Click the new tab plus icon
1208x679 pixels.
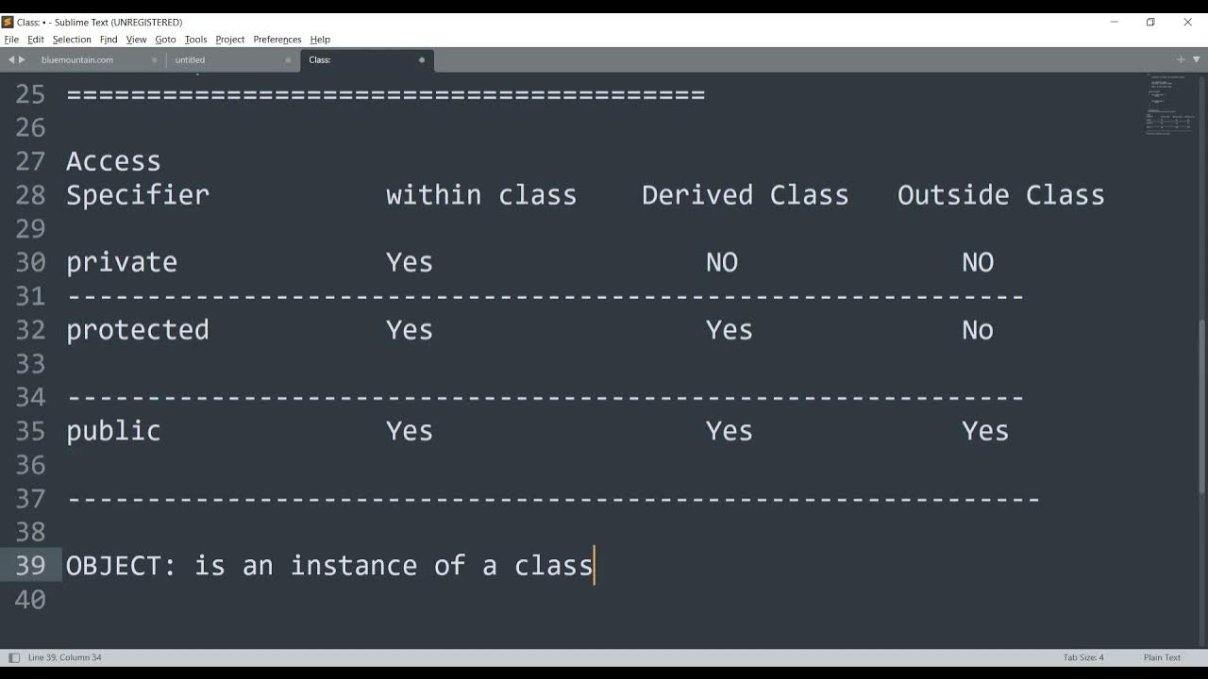[x=1180, y=59]
